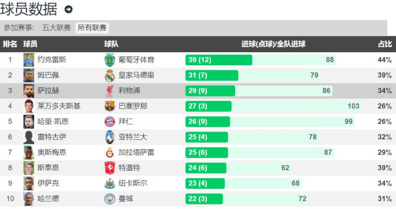Click the 加拉塔萨雷 club crest
The width and height of the screenshot is (396, 209).
(110, 152)
